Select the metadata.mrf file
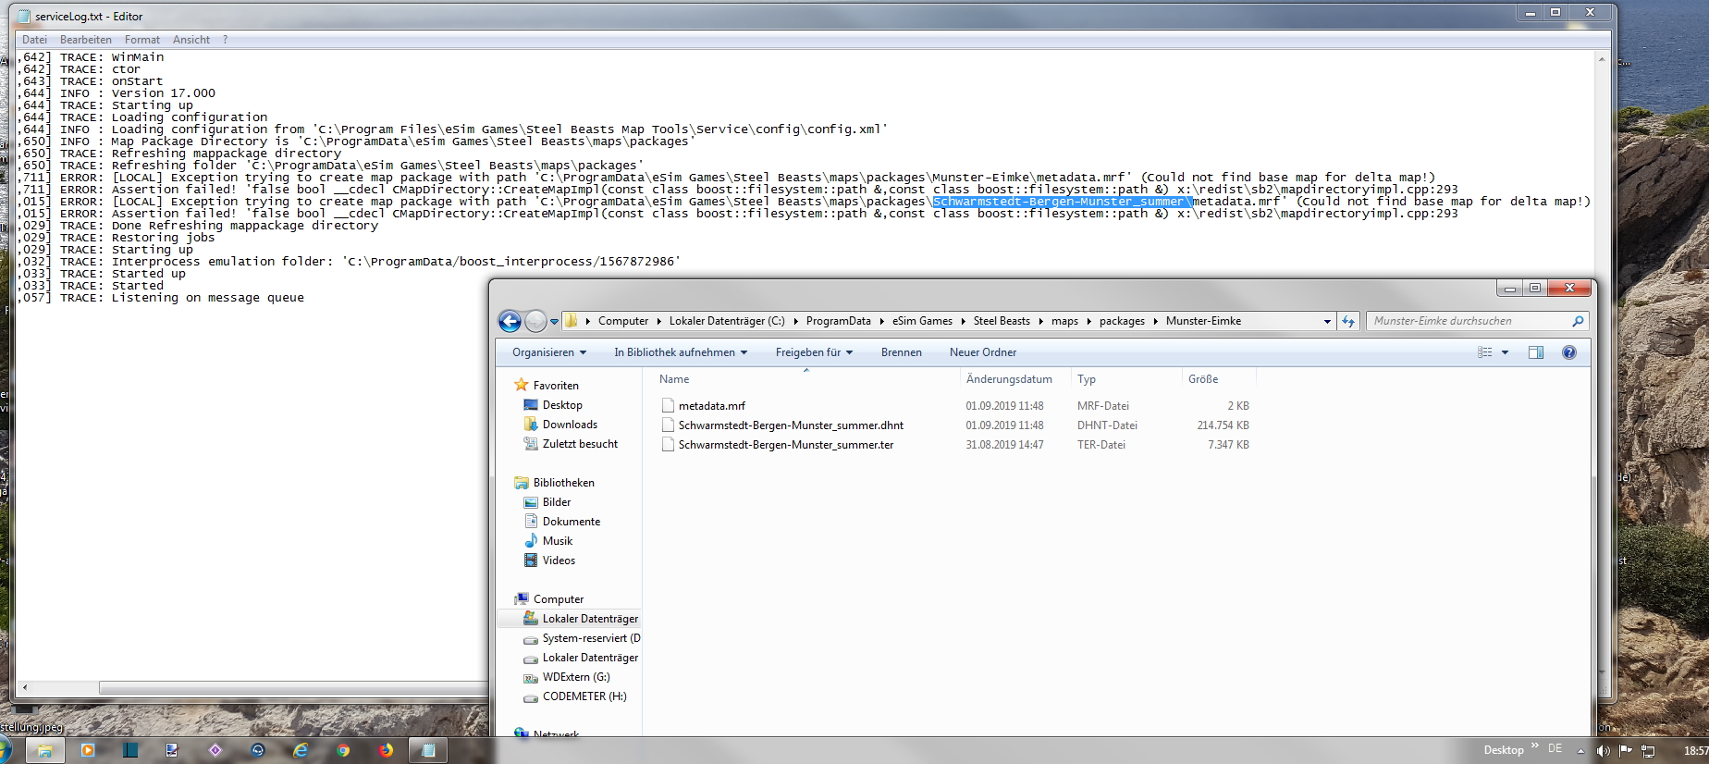 pyautogui.click(x=711, y=406)
